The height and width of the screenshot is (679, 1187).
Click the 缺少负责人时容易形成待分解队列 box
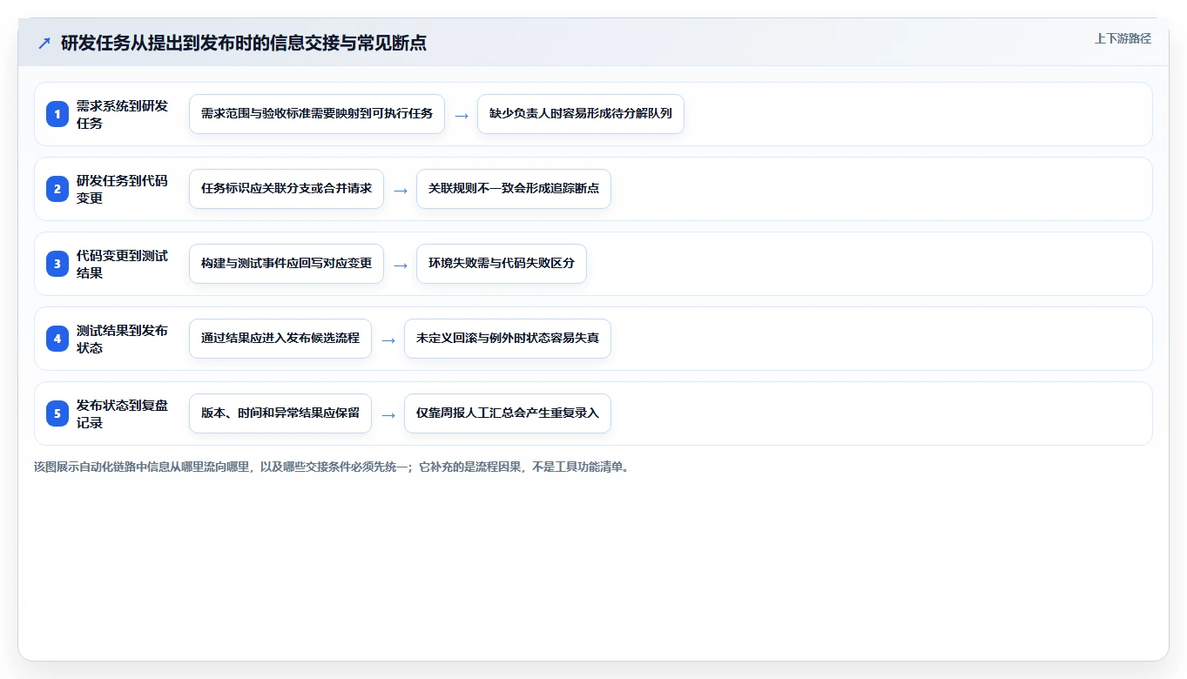[x=581, y=114]
